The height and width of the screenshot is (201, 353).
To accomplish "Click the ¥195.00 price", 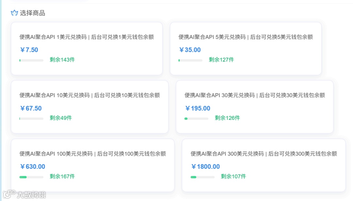I will pyautogui.click(x=198, y=108).
